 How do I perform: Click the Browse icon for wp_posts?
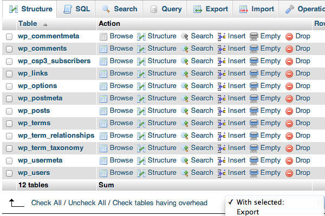[x=103, y=111]
